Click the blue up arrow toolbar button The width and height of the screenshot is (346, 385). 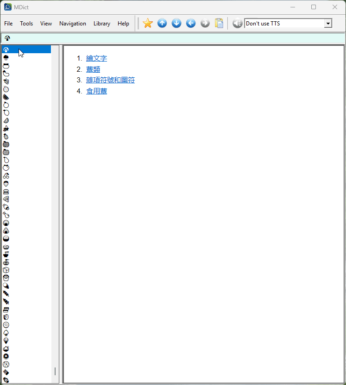tap(162, 23)
